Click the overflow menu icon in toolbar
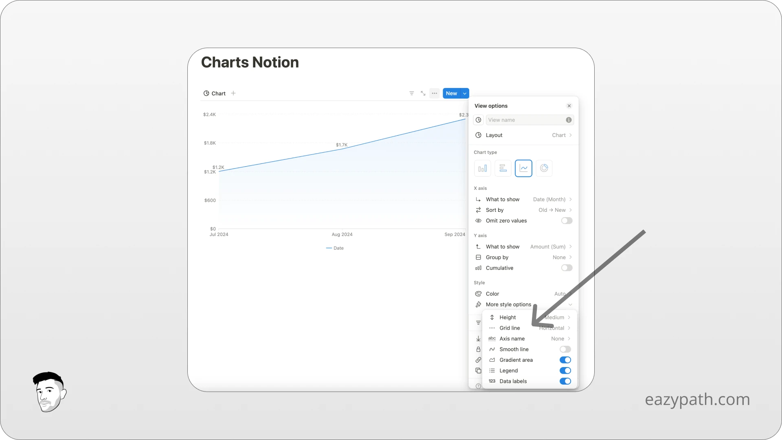Screen dimensions: 782x440 click(x=435, y=93)
